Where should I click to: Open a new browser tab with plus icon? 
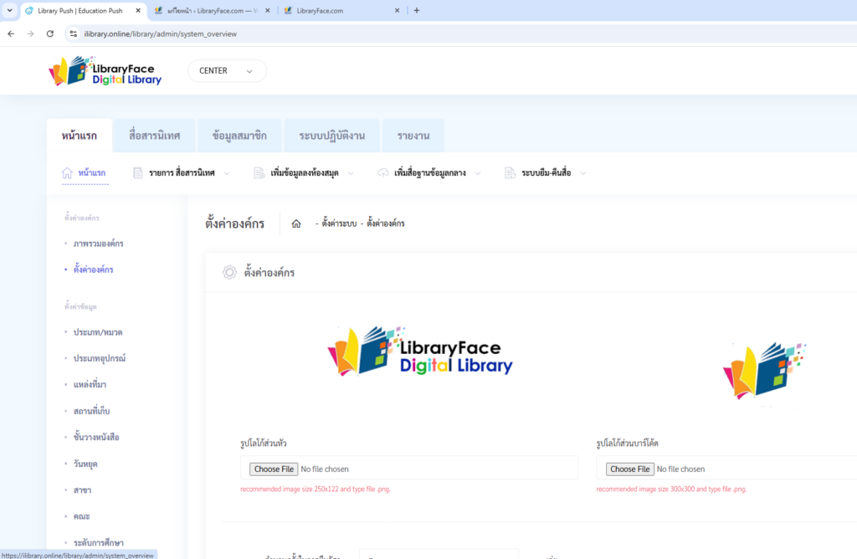[417, 11]
